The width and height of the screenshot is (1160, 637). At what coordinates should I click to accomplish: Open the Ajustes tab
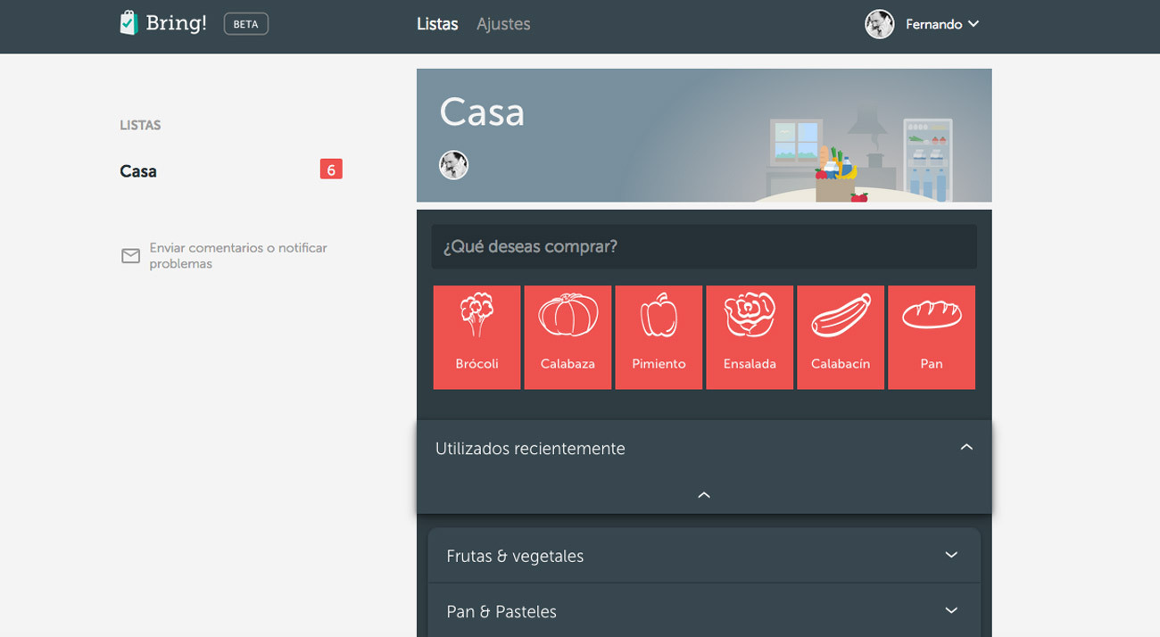click(503, 24)
